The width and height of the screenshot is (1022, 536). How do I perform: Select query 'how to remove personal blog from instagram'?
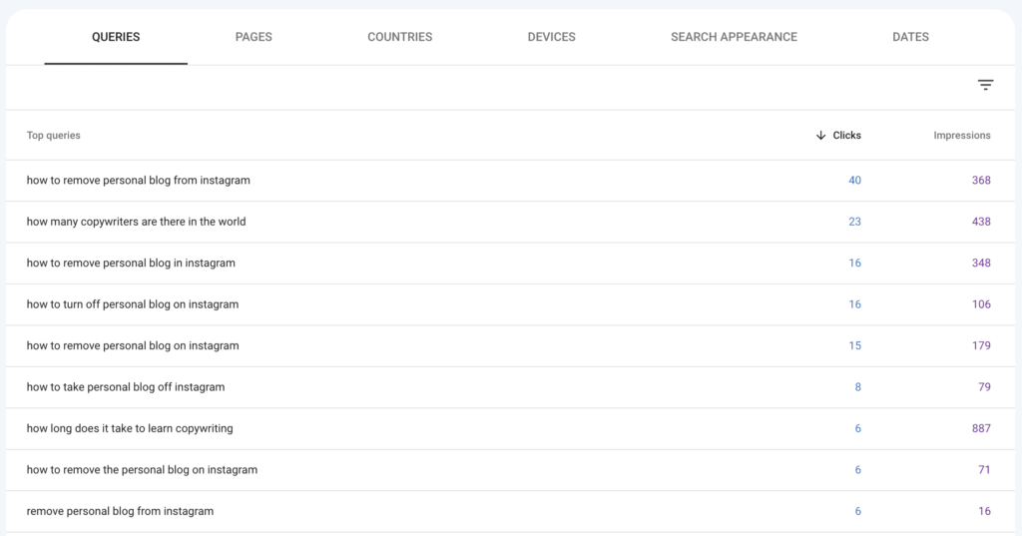point(139,181)
